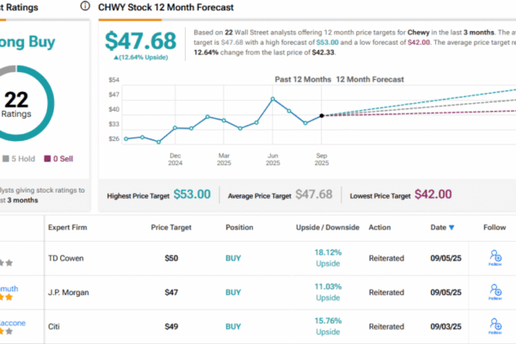Click the large $47.68 forecast price
The image size is (516, 344).
(141, 40)
